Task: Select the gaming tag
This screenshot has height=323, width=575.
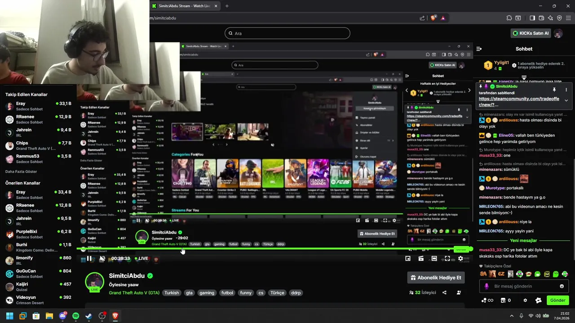Action: (x=207, y=292)
